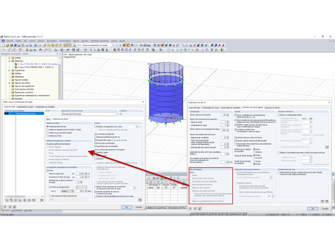Image resolution: width=335 pixels, height=251 pixels.
Task: Click the green check icon below load case list
Action: tap(25, 200)
